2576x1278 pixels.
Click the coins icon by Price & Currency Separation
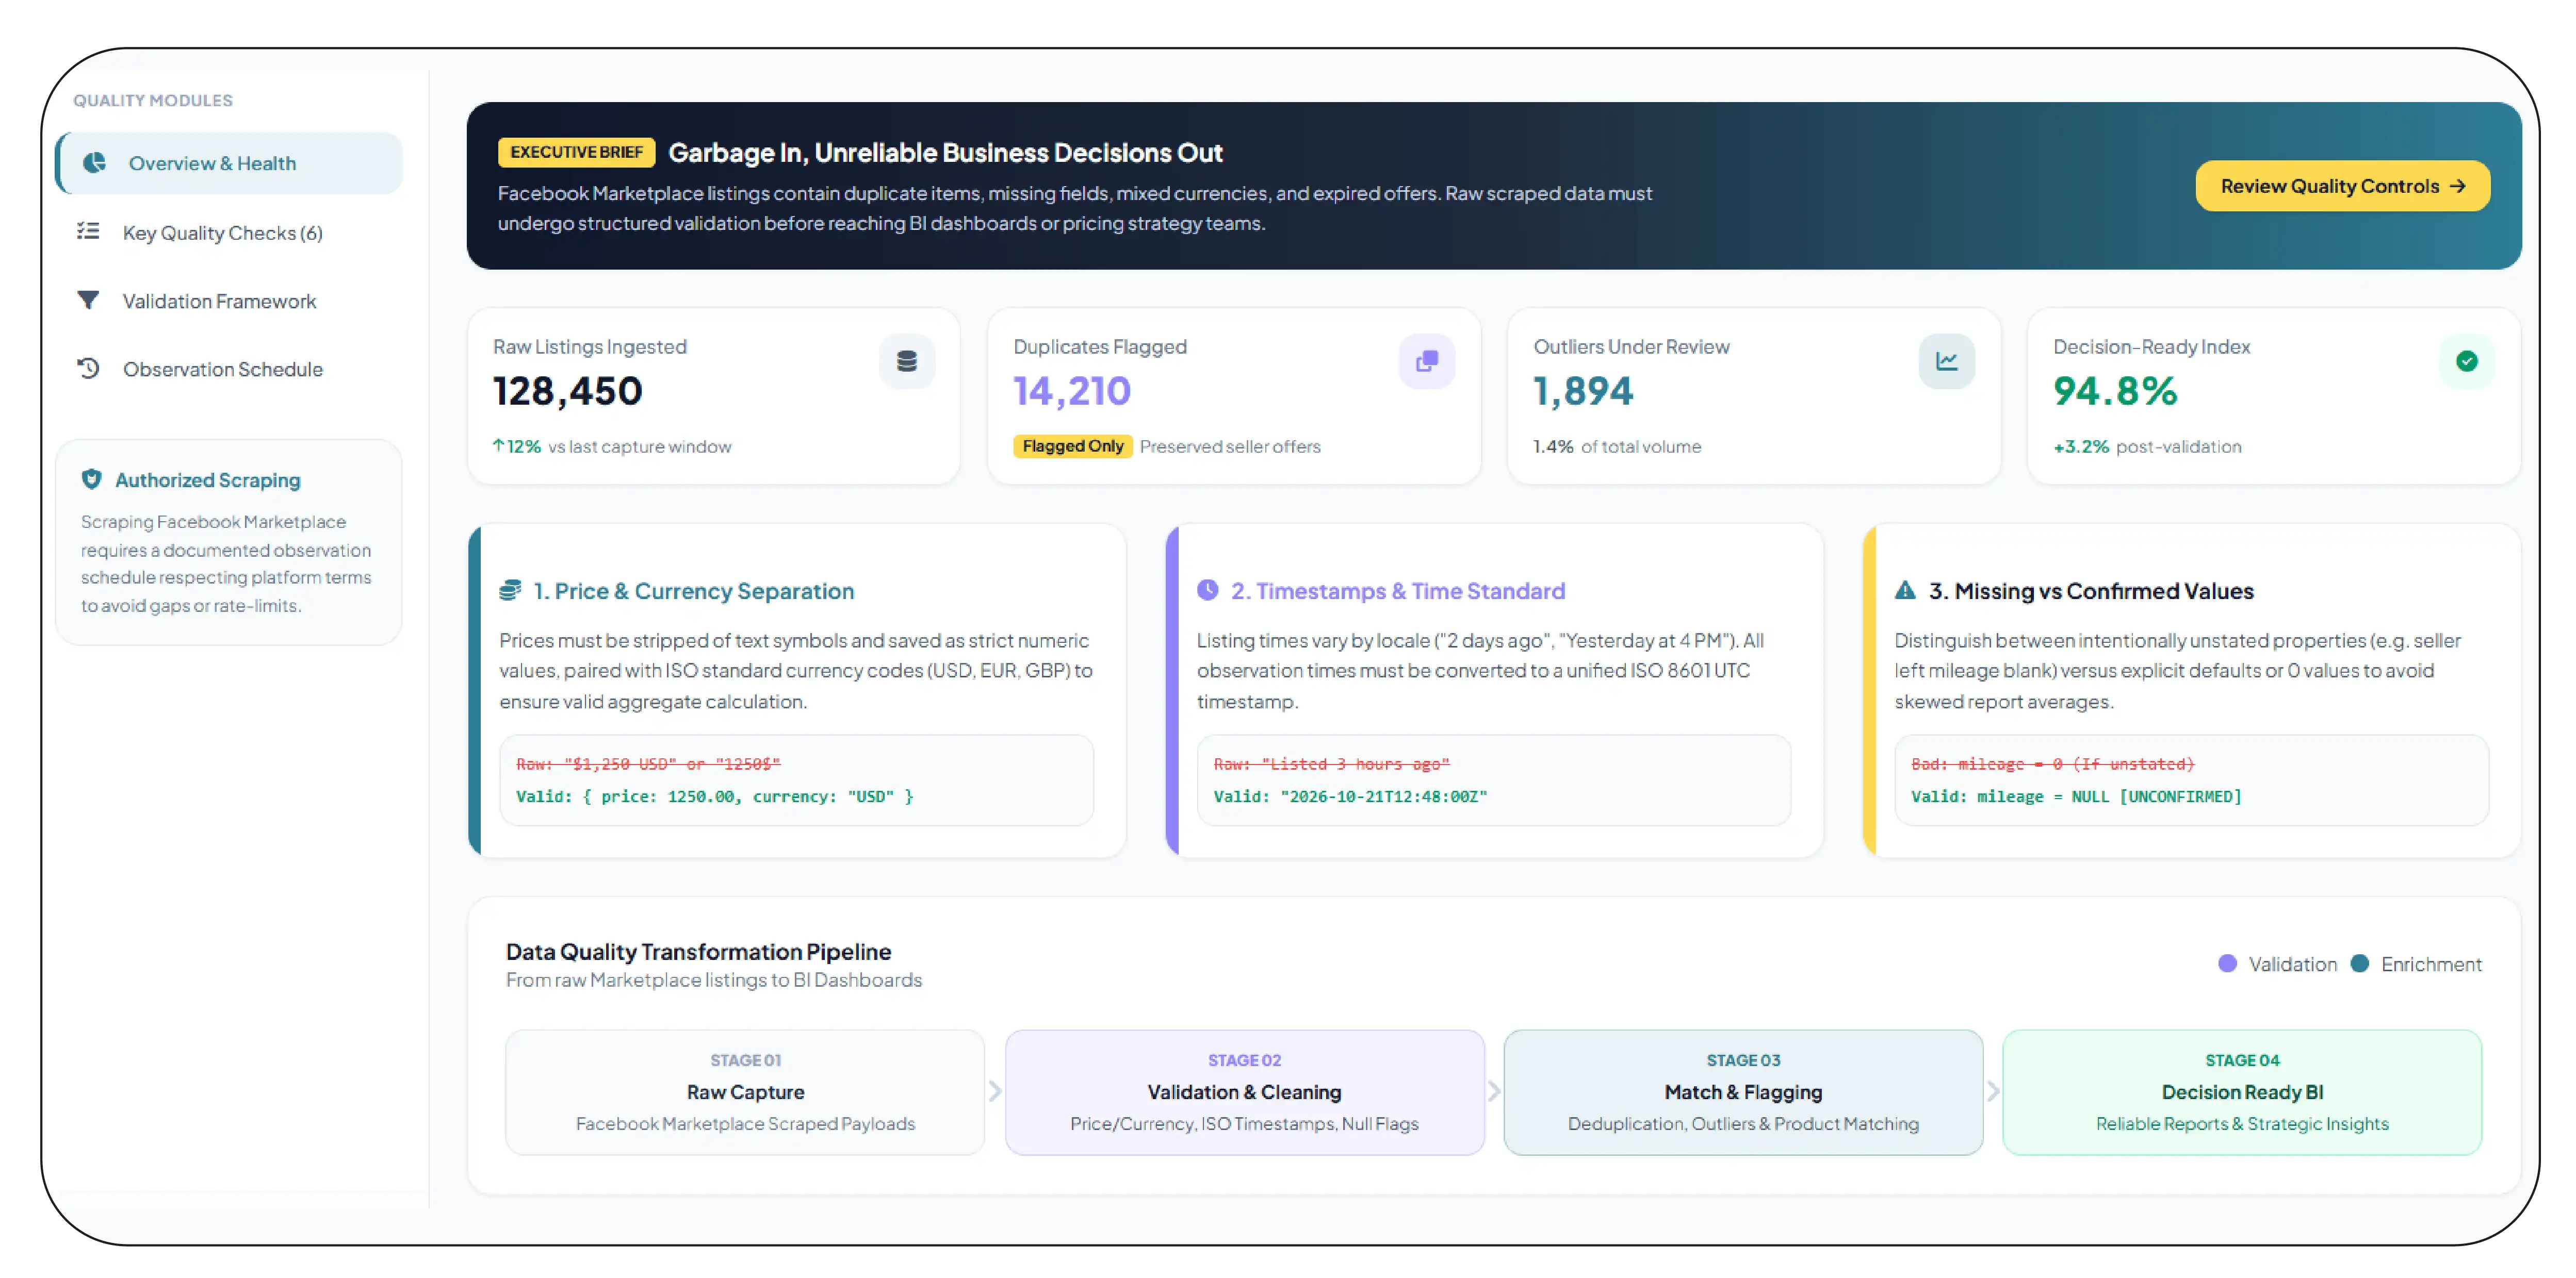510,590
